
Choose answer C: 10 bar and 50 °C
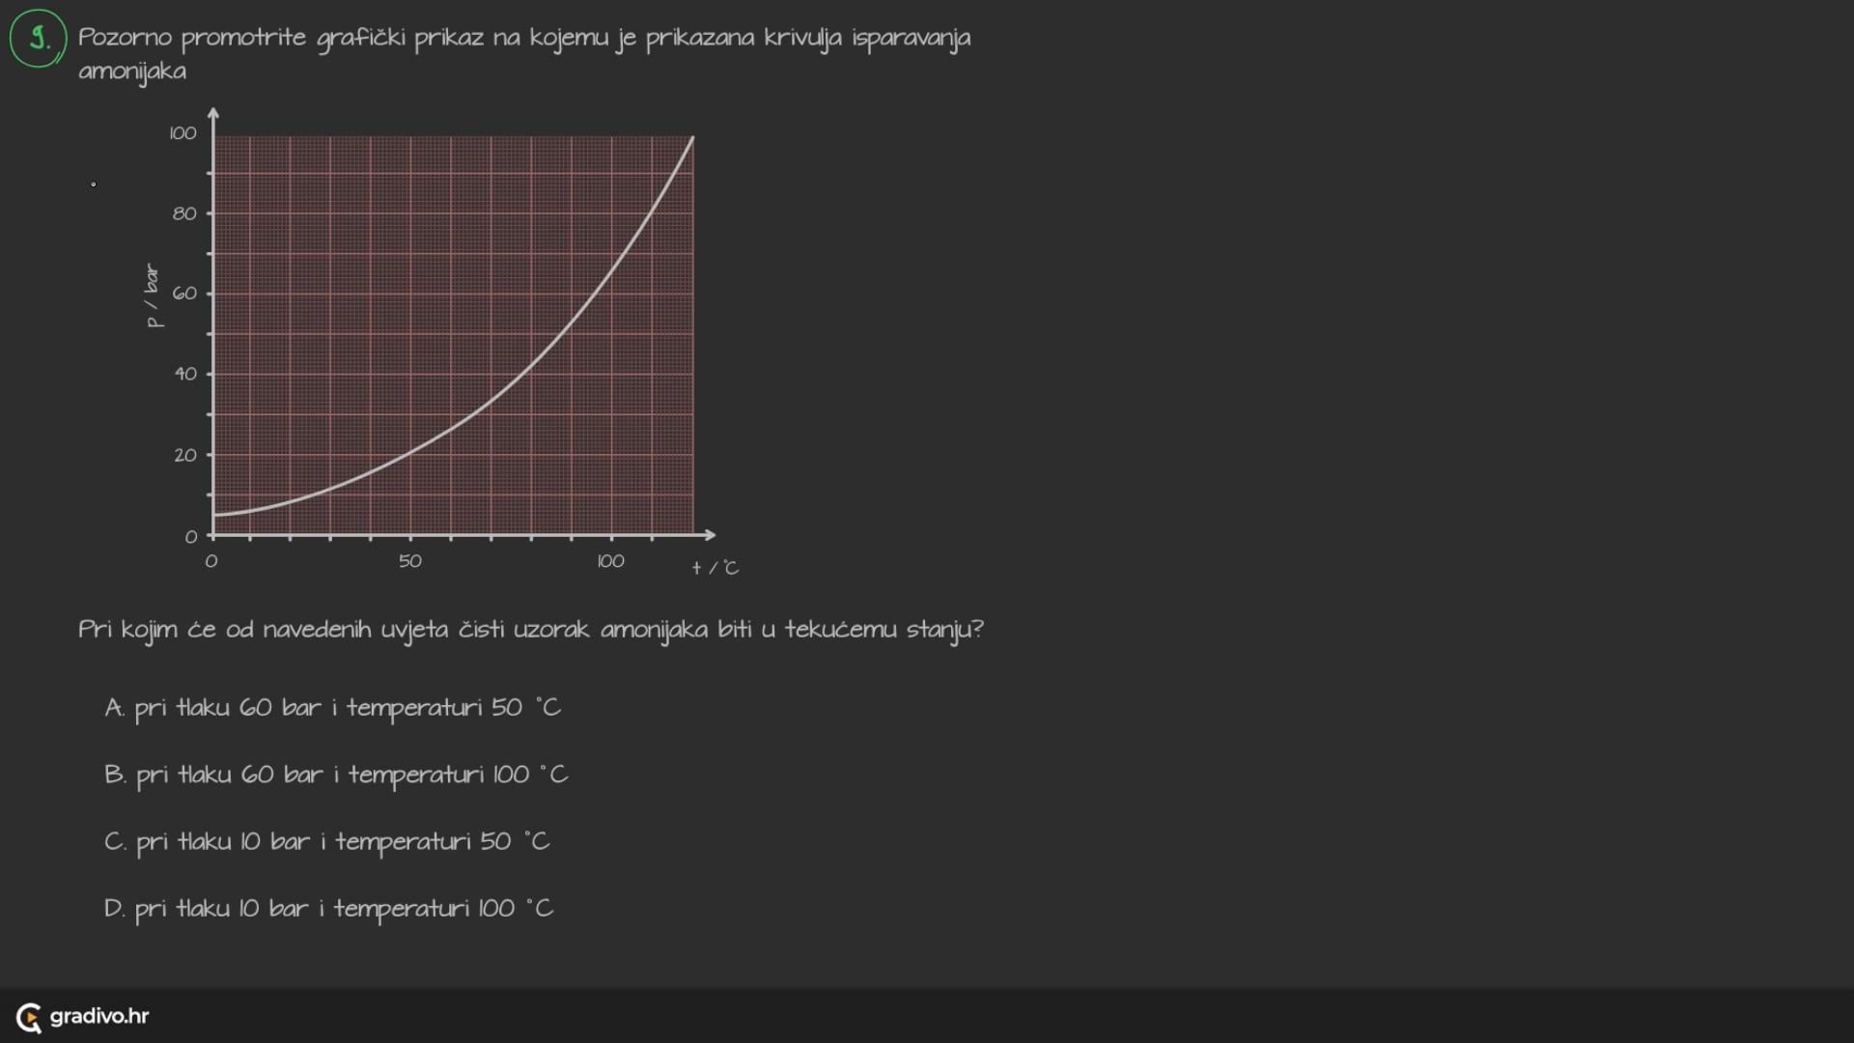(326, 841)
